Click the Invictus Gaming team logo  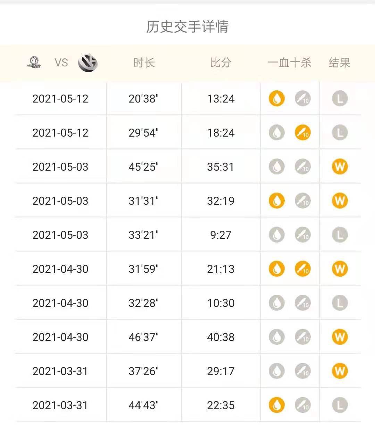[x=34, y=63]
